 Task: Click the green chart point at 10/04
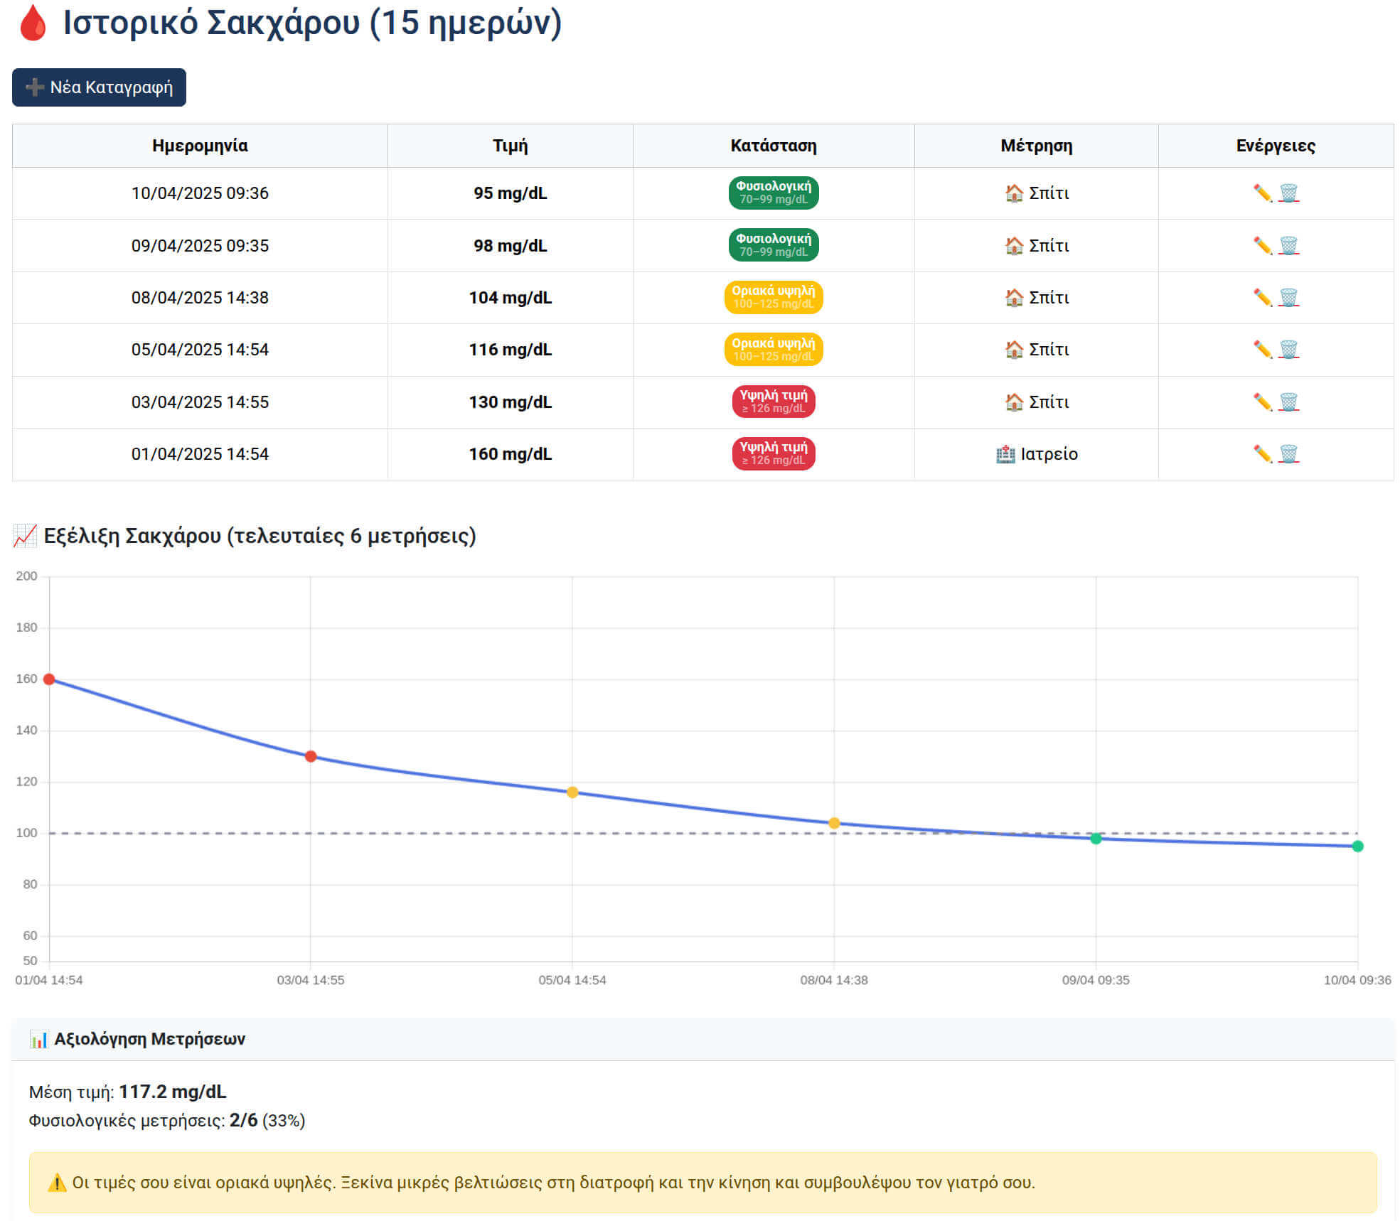[x=1357, y=846]
